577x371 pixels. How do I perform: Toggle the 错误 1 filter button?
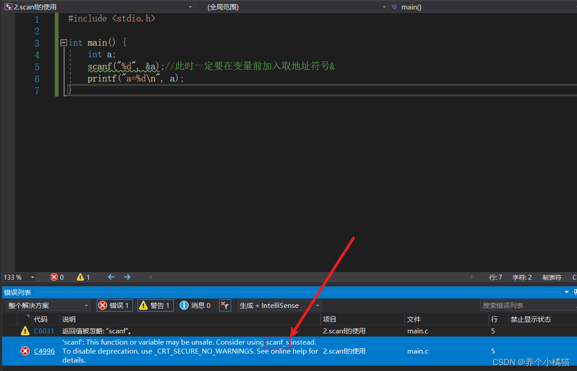point(115,305)
